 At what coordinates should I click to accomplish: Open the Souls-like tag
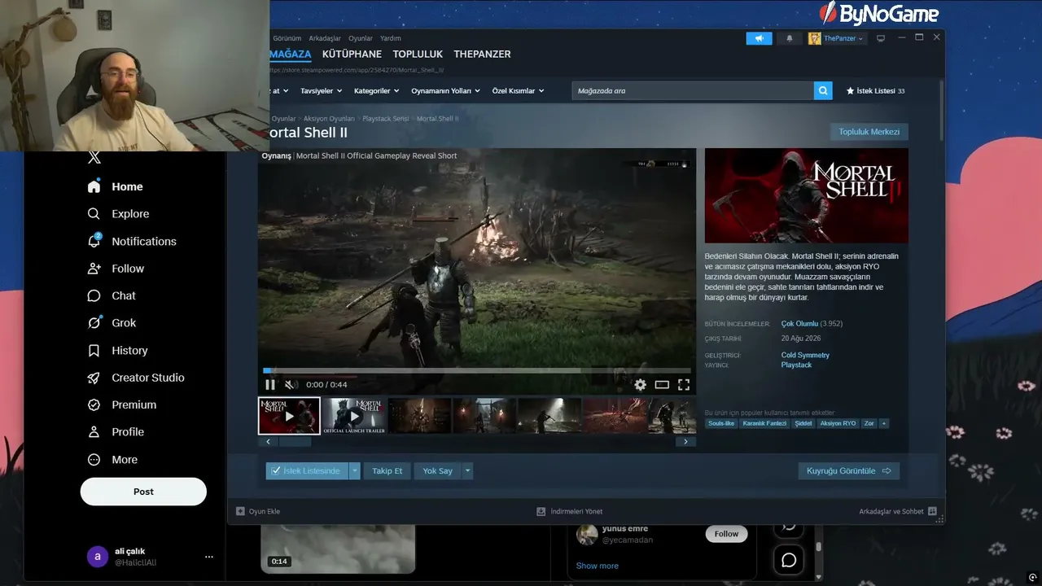click(721, 423)
